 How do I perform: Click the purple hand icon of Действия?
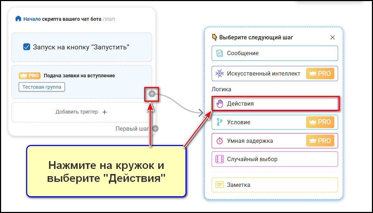tap(219, 104)
